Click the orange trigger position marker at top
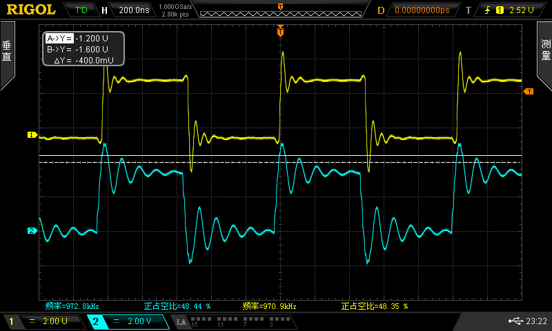The image size is (552, 331). coord(280,30)
